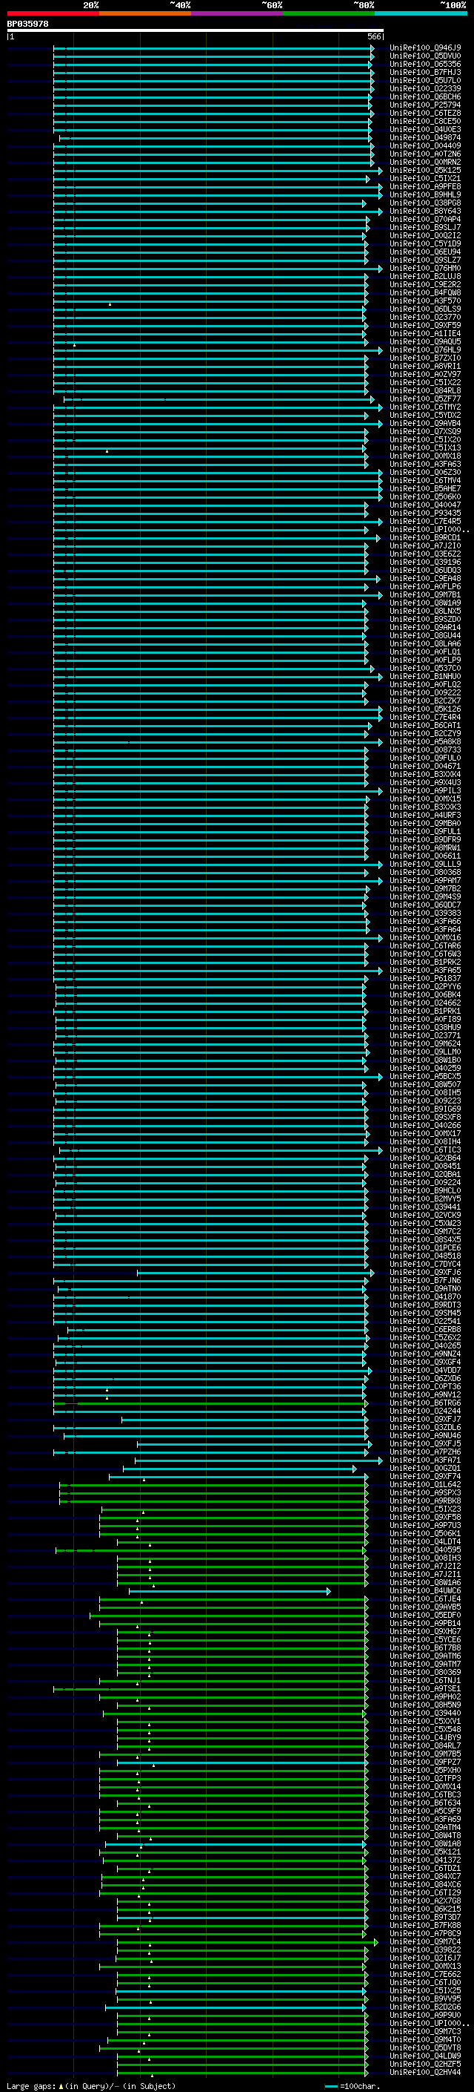Select the query name BP035978
The height and width of the screenshot is (2092, 474).
(x=27, y=24)
